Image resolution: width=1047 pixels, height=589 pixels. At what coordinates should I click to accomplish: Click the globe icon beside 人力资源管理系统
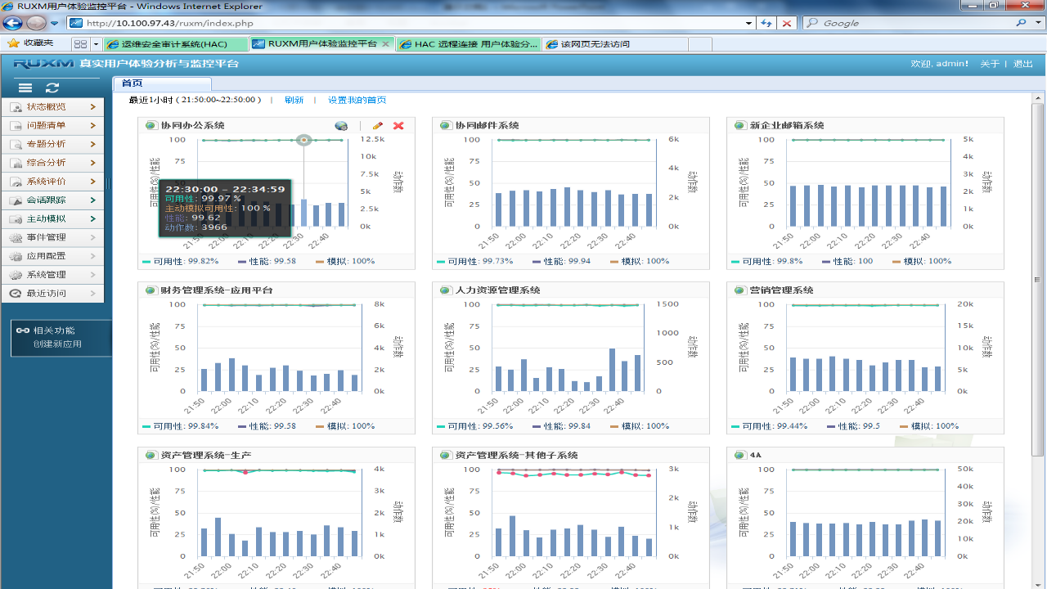[445, 290]
